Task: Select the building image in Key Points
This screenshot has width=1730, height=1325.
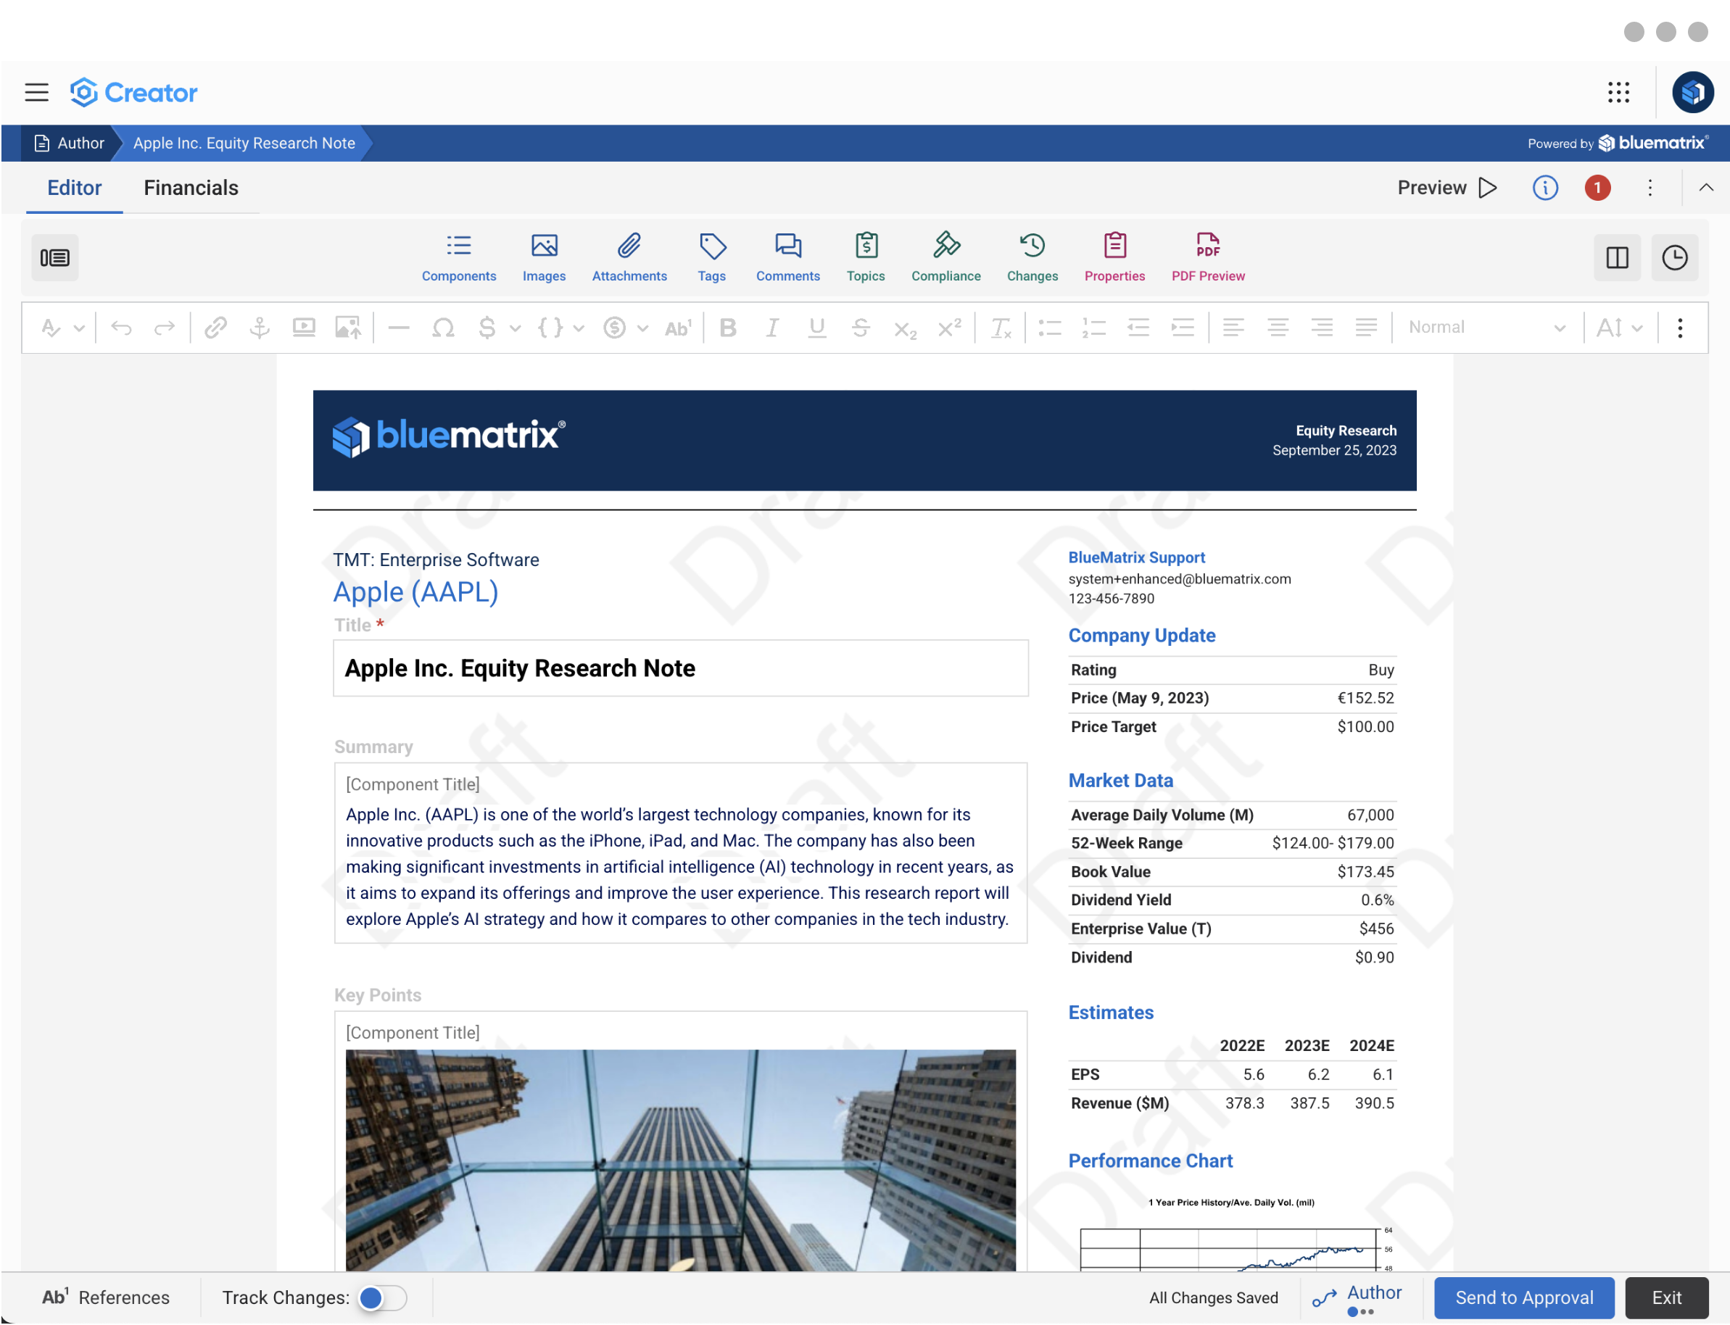Action: point(680,1160)
